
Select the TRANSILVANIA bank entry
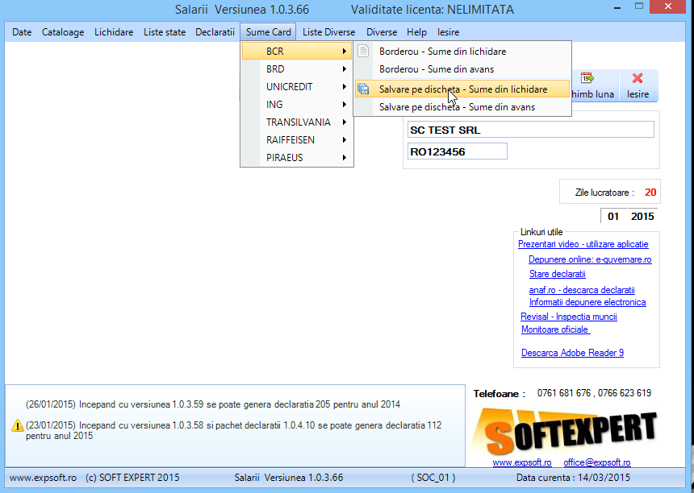[296, 122]
